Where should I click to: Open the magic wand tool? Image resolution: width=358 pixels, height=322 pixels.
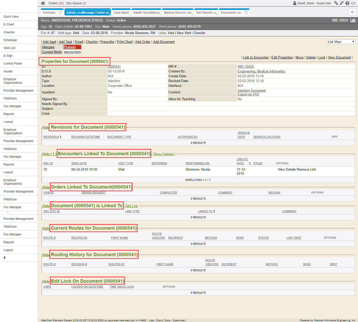[342, 3]
